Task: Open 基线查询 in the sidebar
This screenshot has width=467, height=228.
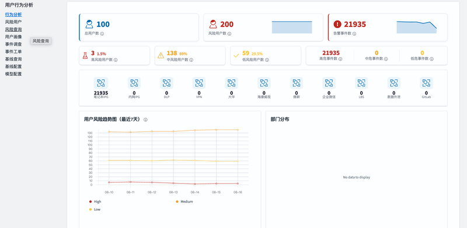Action: [13, 59]
